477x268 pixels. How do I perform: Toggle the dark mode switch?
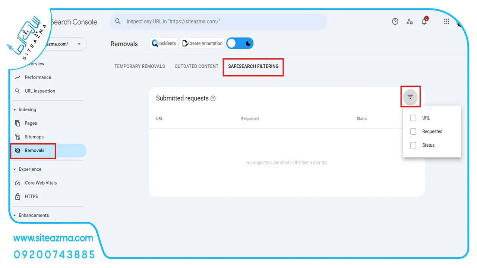[240, 44]
